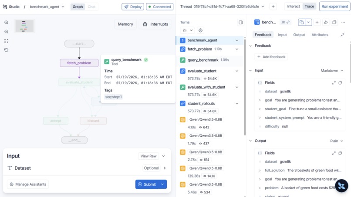Select the benchmark_agent turn row
Image resolution: width=351 pixels, height=197 pixels.
point(209,40)
